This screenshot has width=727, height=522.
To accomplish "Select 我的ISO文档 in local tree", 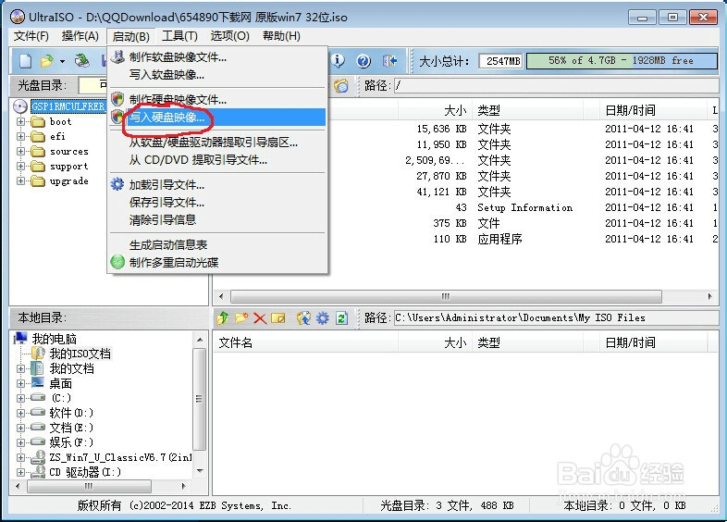I will 80,354.
